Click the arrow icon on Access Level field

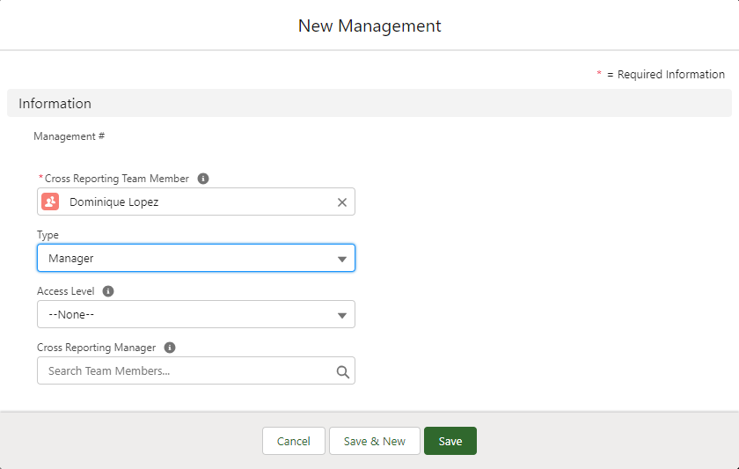(x=342, y=315)
